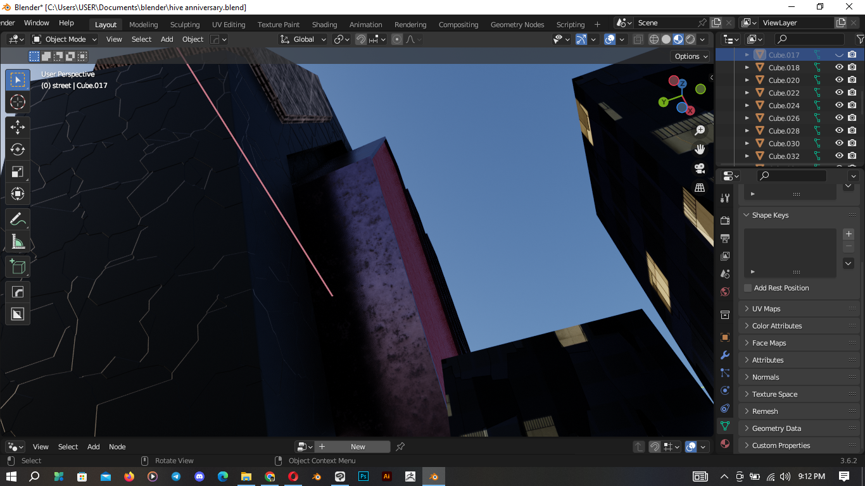Open the Options dropdown in viewport

click(x=691, y=56)
